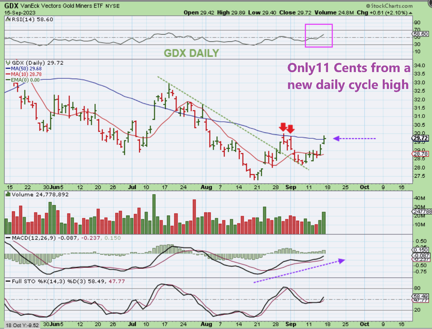Select the EMA(0) 0.00 legend text
The width and height of the screenshot is (432, 329).
click(25, 80)
